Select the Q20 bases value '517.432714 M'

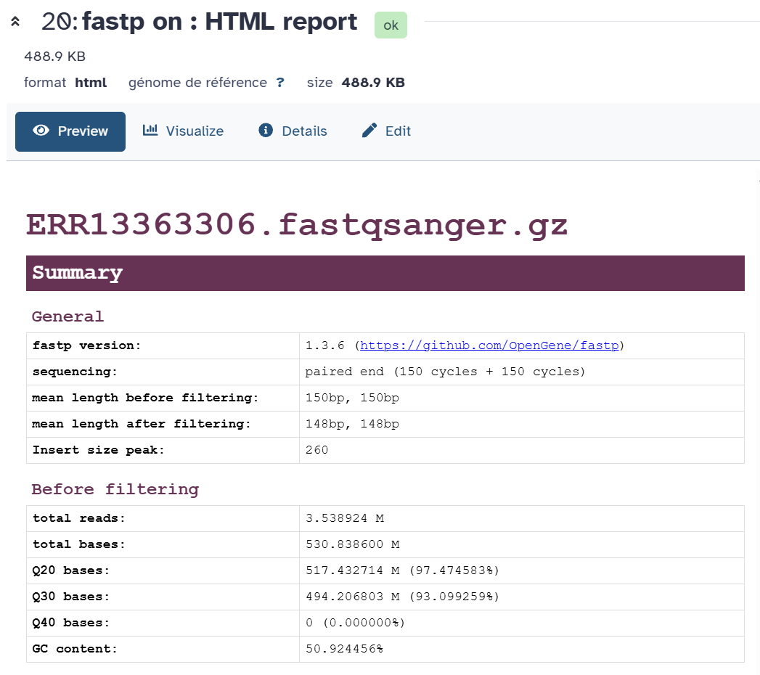(521, 571)
